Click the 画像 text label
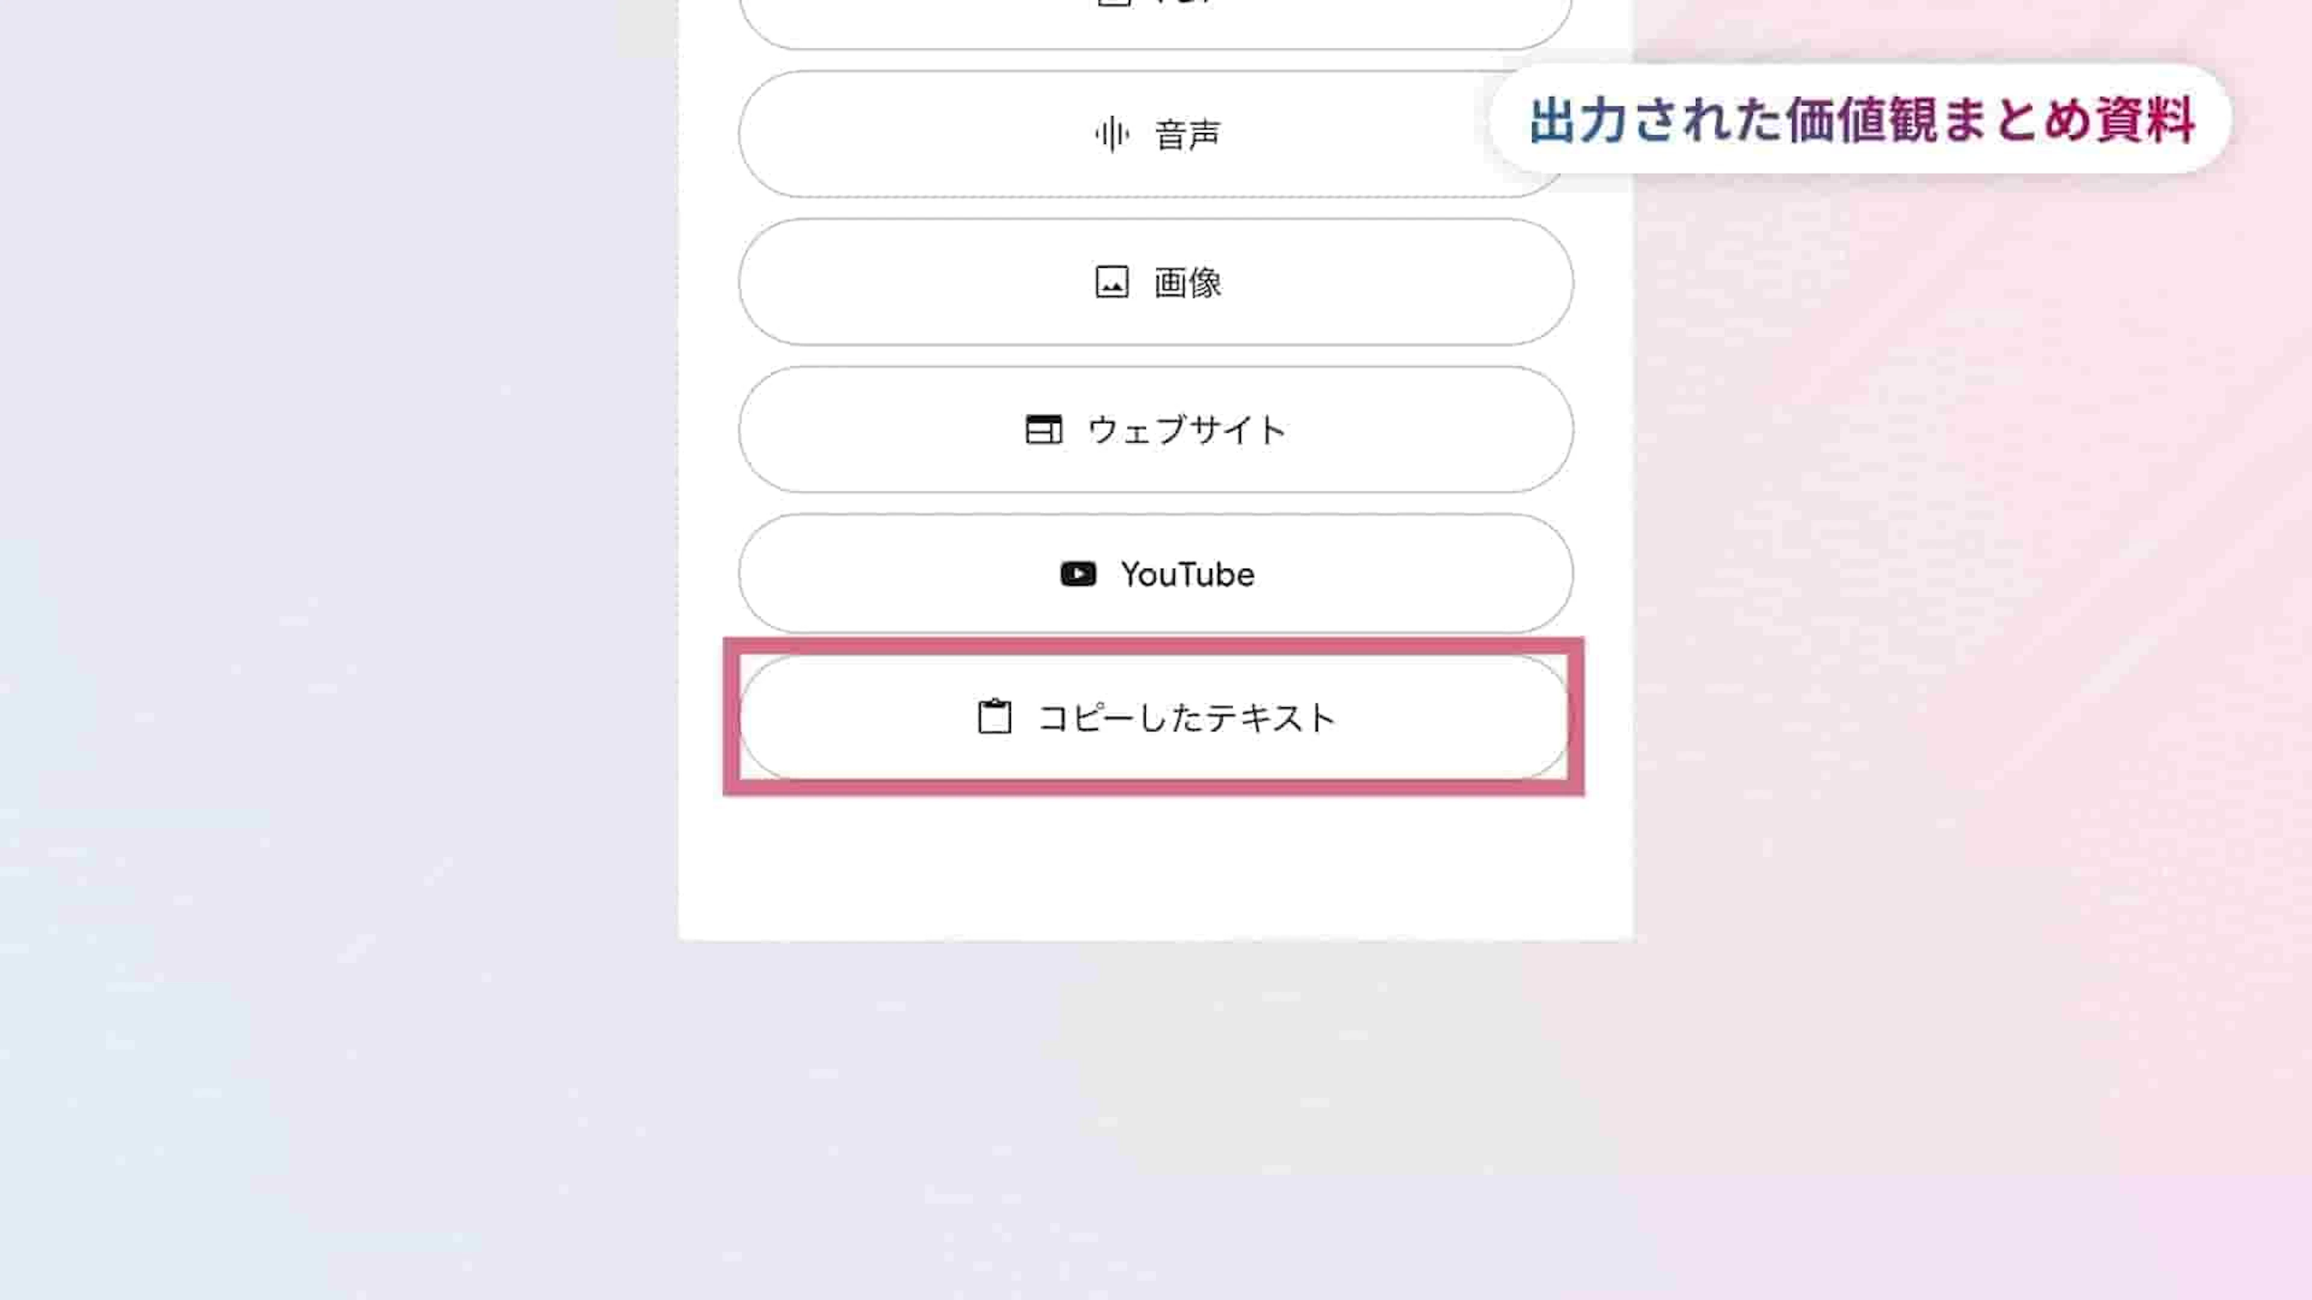The image size is (2312, 1300). click(x=1187, y=283)
